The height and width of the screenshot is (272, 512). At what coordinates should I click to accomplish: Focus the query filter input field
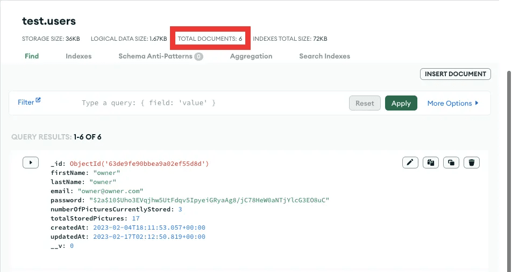pos(210,103)
